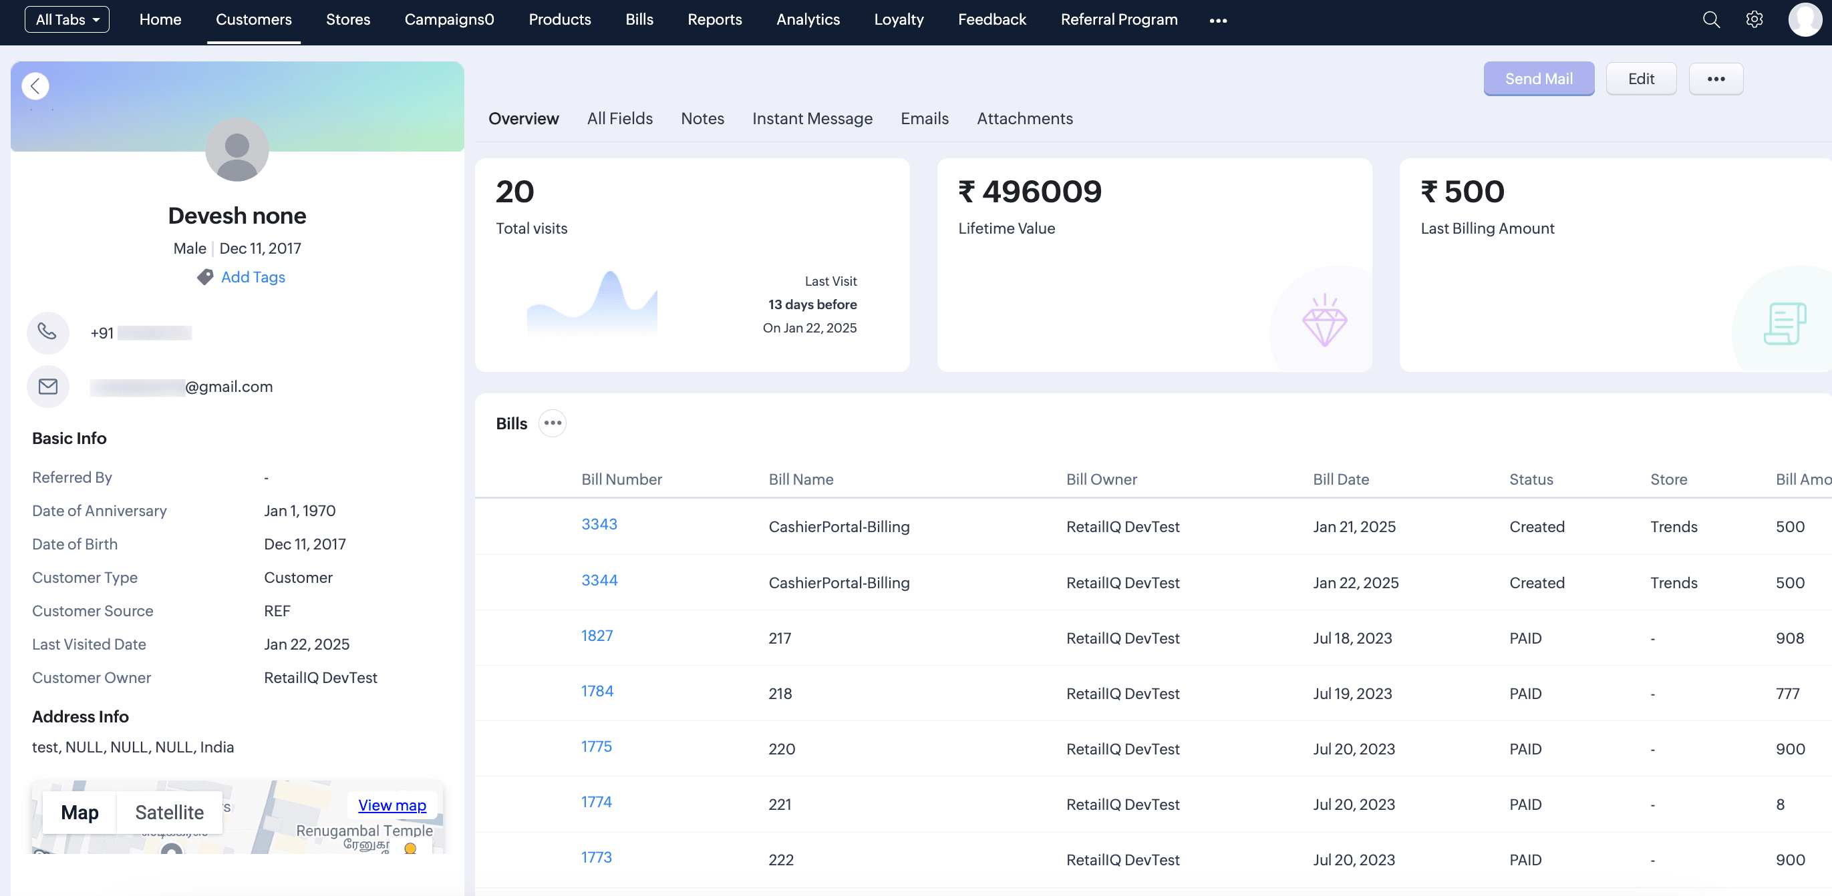Click the View map link
This screenshot has height=896, width=1832.
392,805
